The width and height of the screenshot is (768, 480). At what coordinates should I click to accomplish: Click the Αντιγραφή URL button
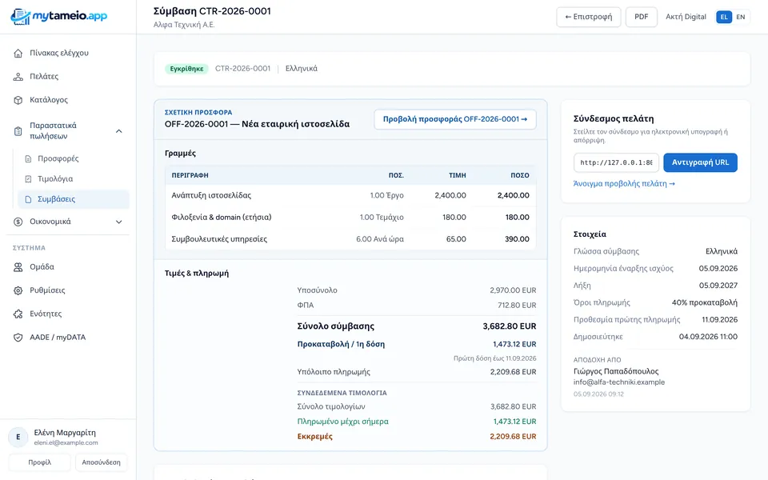pos(701,162)
